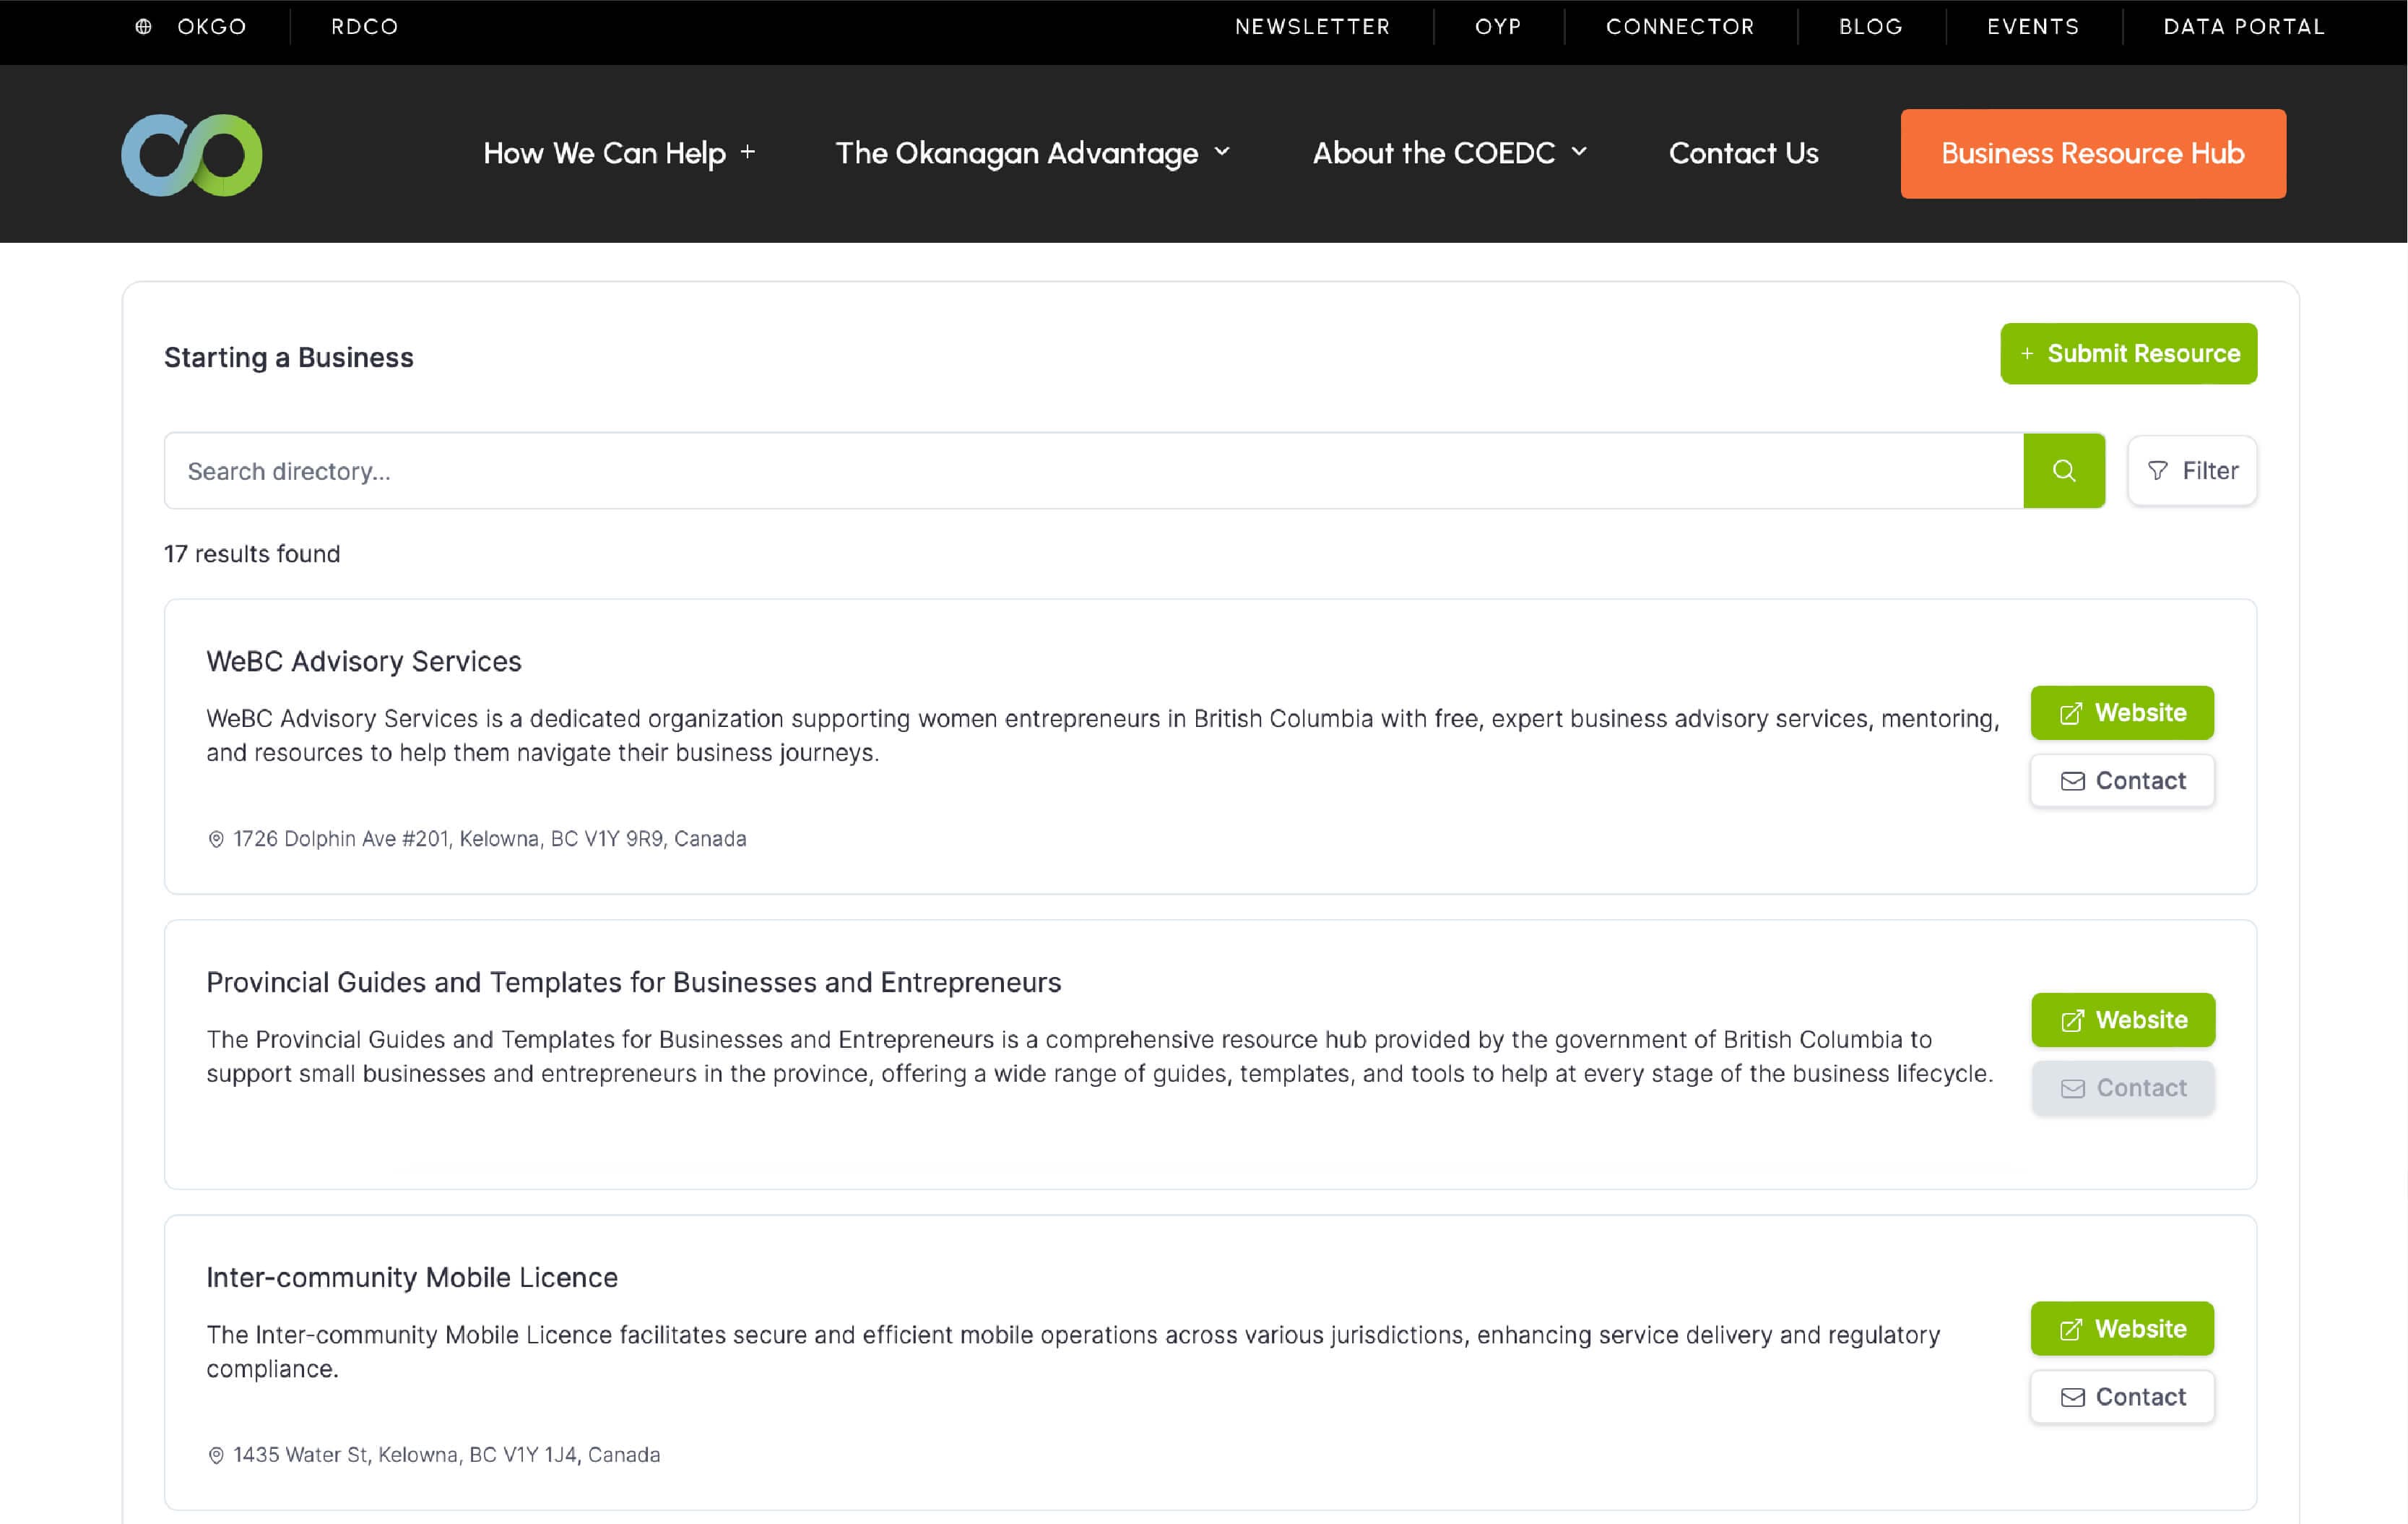Click external-link icon on WeBC Website button
2408x1524 pixels.
tap(2071, 713)
